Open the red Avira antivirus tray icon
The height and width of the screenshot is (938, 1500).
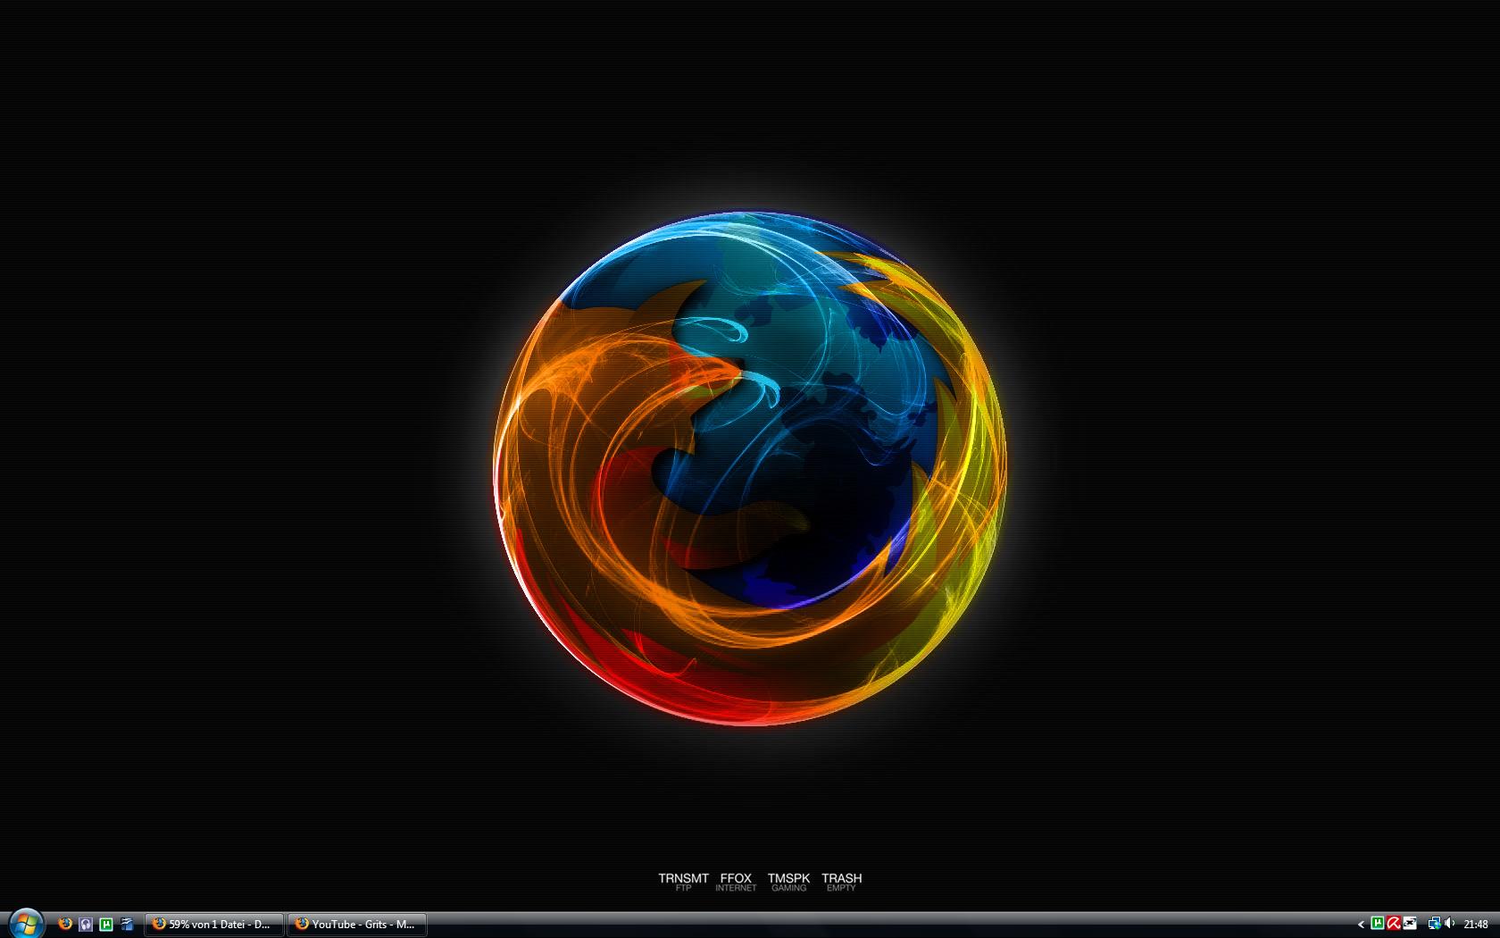coord(1393,924)
